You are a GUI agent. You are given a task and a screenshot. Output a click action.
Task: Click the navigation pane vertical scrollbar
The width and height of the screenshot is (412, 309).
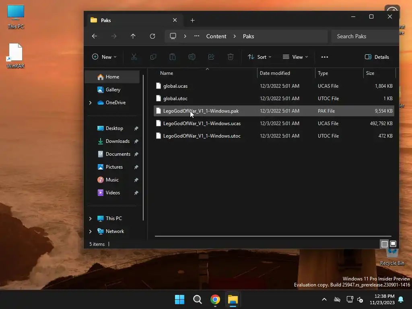click(x=143, y=148)
